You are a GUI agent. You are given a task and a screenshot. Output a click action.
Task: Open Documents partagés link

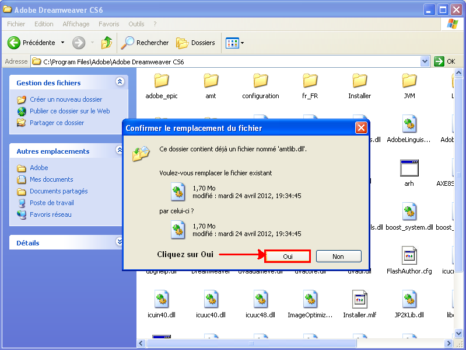click(58, 191)
